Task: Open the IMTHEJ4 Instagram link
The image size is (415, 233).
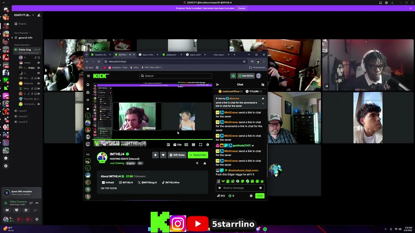Action: click(x=126, y=183)
